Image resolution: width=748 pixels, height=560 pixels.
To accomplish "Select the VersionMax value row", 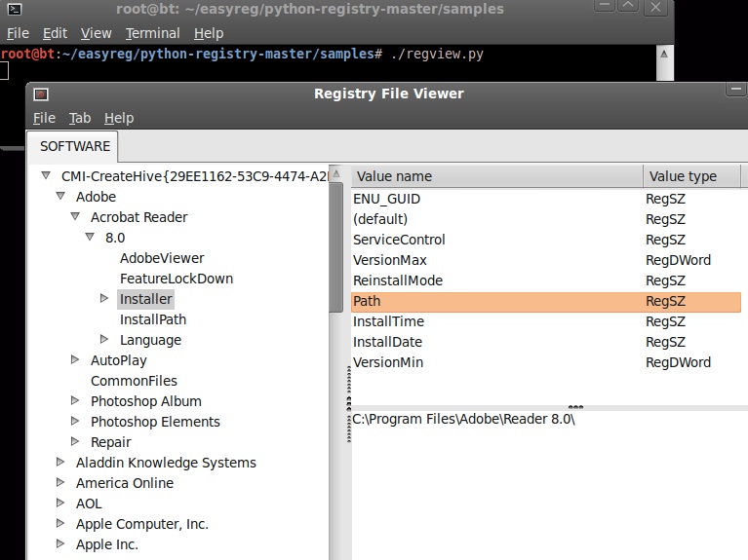I will [x=390, y=260].
